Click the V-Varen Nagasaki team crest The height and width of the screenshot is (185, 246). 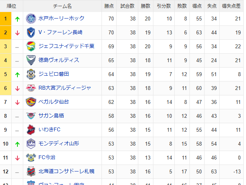31,32
